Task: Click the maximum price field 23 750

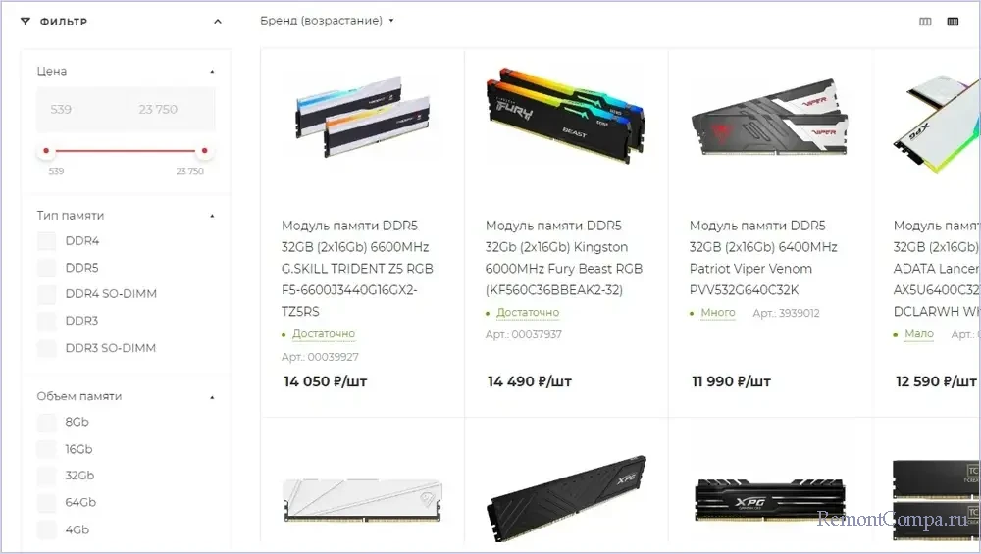Action: pyautogui.click(x=170, y=110)
